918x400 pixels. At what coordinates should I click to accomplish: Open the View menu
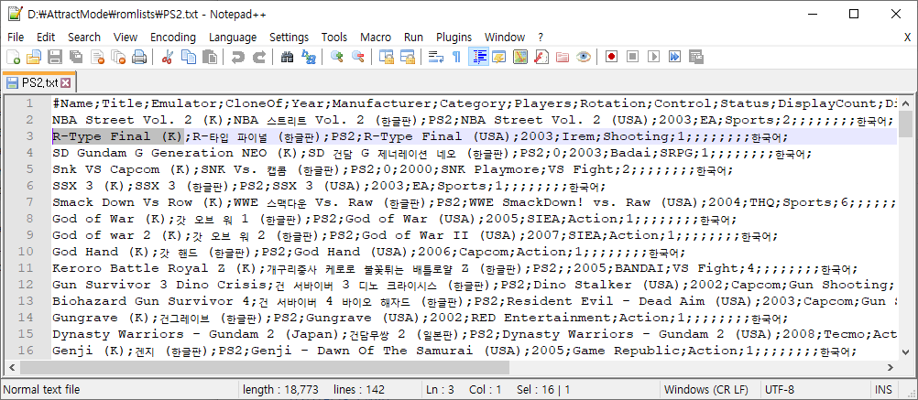126,37
